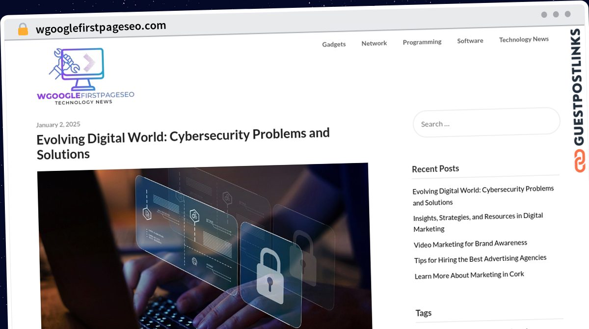Click the orange padlock icon in address bar
Viewport: 589px width, 329px height.
(x=23, y=29)
